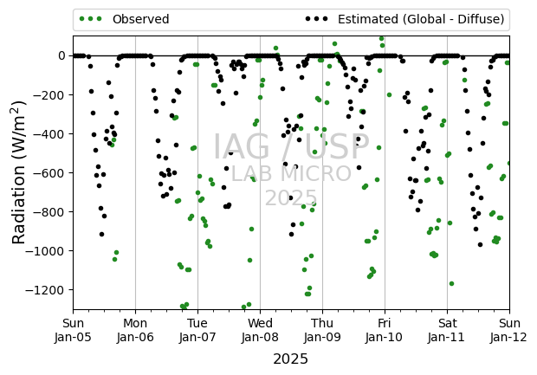Click the y-axis value '0'

point(61,55)
